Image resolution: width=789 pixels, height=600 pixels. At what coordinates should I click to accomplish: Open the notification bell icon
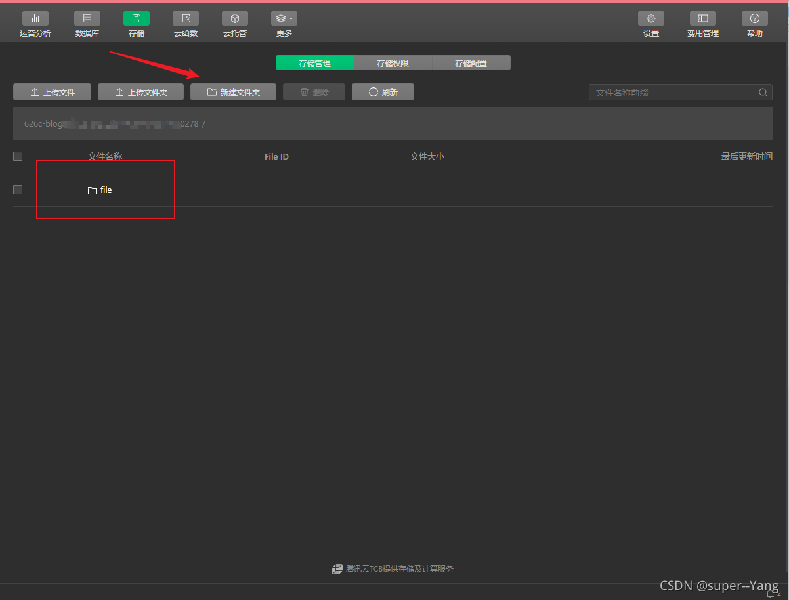point(771,594)
